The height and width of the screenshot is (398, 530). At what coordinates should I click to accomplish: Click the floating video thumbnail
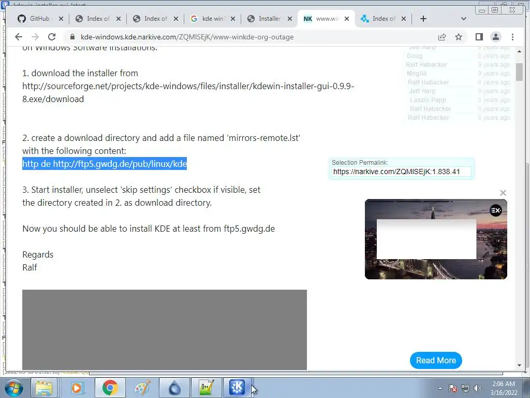(436, 239)
